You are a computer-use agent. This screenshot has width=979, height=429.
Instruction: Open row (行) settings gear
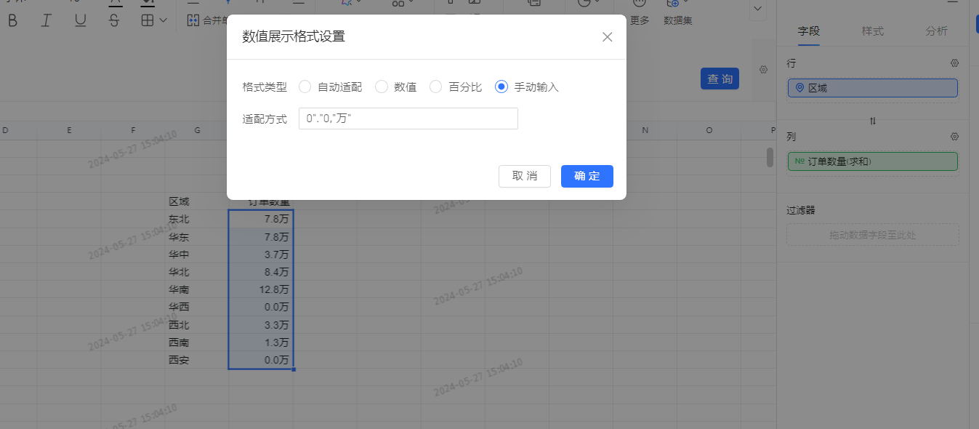point(954,64)
